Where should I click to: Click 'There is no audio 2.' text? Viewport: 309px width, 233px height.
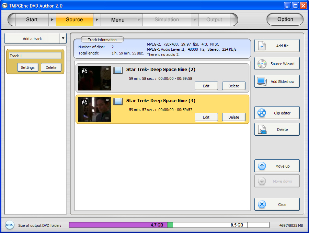coord(163,54)
